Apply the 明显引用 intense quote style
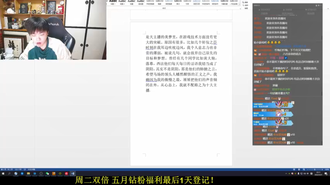The image size is (330, 185). coord(197,2)
